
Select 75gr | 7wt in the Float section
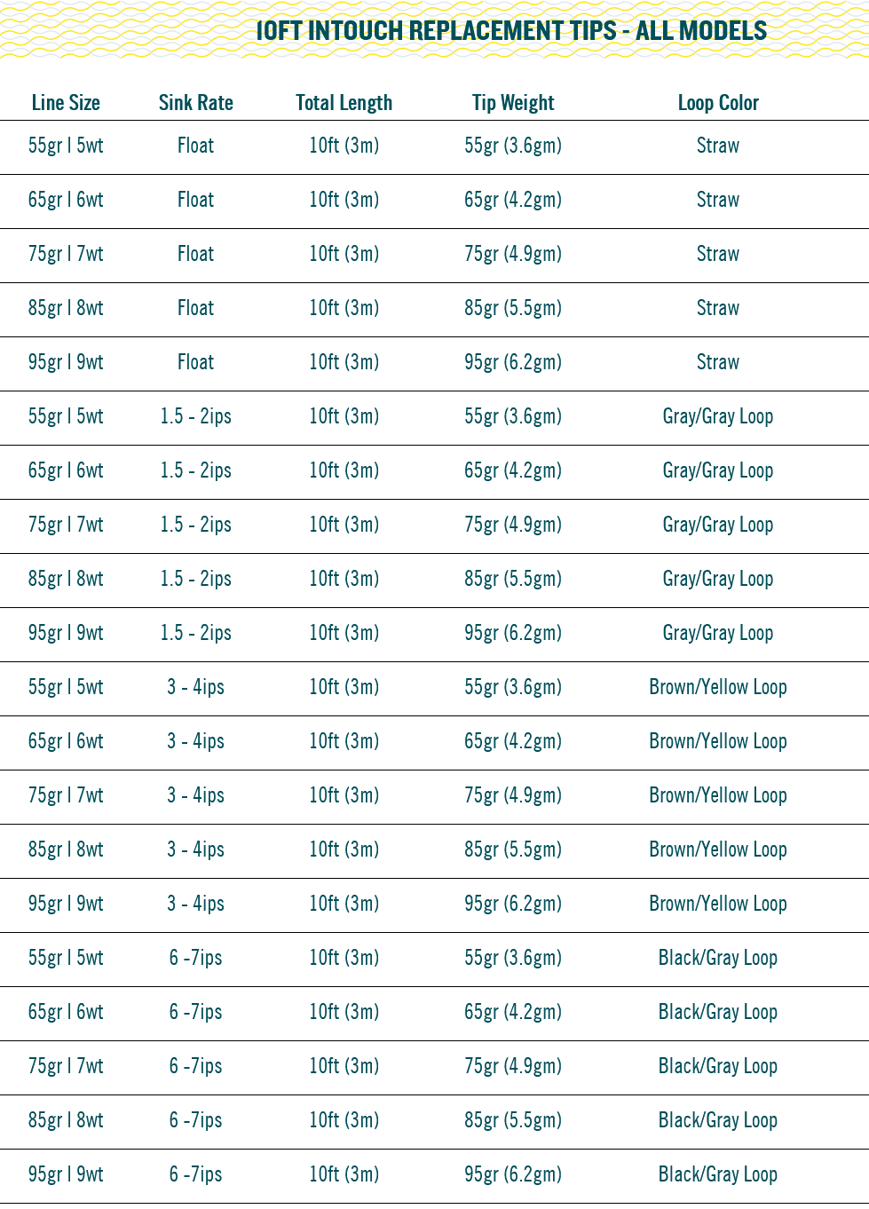66,254
